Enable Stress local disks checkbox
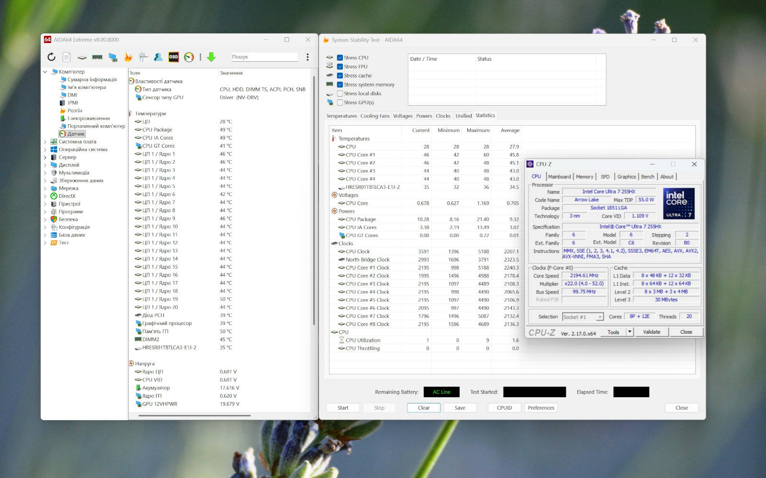 (339, 94)
